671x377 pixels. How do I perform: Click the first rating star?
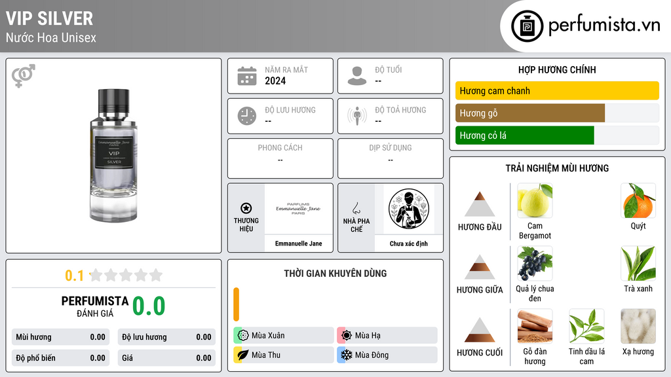[96, 275]
